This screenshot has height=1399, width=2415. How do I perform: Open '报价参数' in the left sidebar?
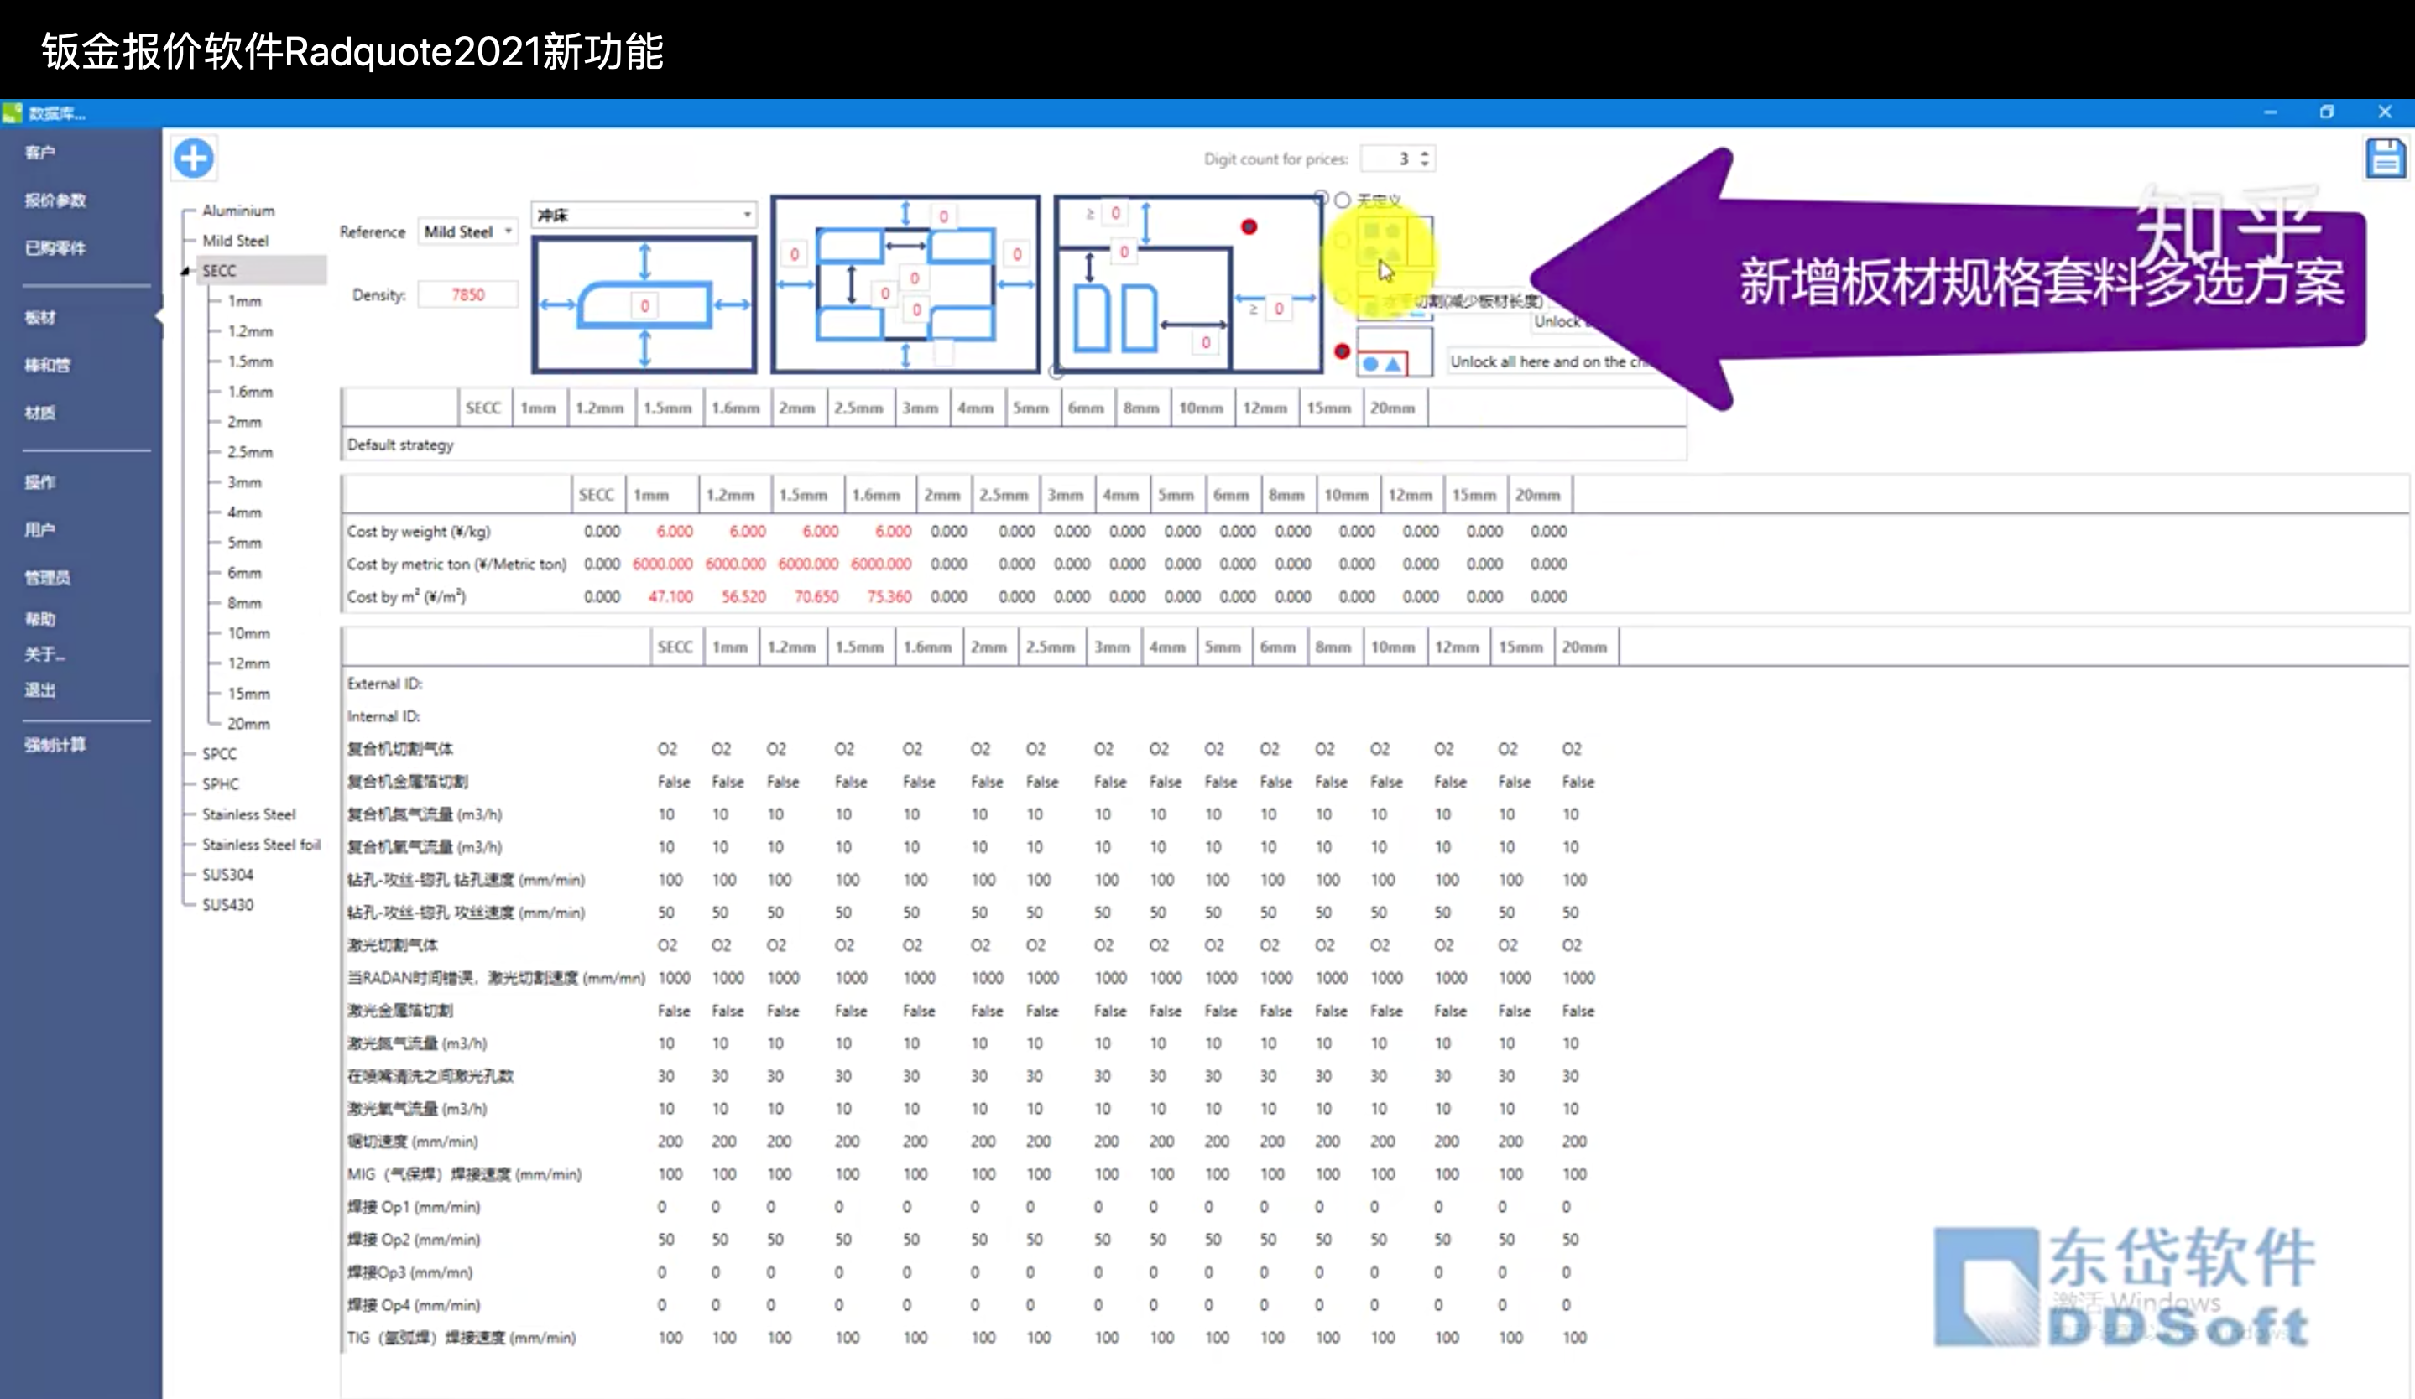click(55, 201)
